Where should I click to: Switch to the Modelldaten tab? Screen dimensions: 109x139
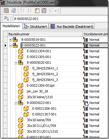[x=11, y=26]
